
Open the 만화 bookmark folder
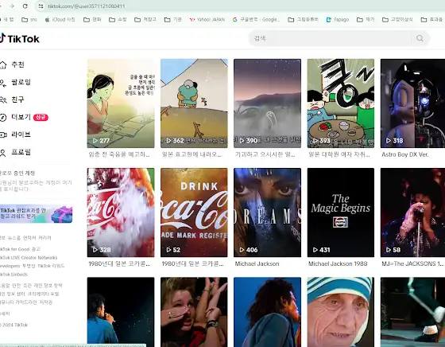(x=92, y=20)
